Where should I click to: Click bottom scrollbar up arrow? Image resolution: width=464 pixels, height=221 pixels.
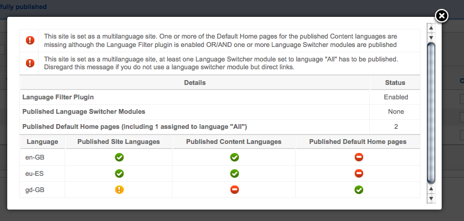pos(431,189)
